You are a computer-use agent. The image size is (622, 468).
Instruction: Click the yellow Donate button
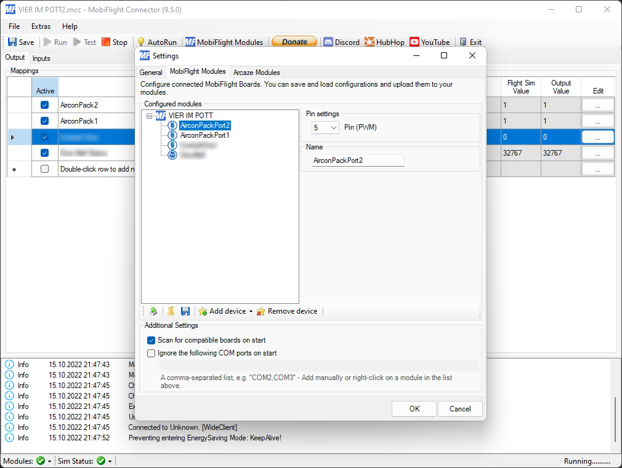click(294, 42)
